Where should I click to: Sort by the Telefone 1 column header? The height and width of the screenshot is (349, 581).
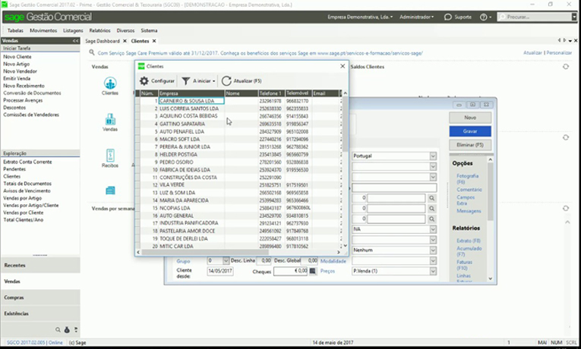click(272, 93)
